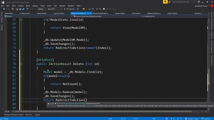Open the File menu
214x120 pixels.
(x=2, y=6)
